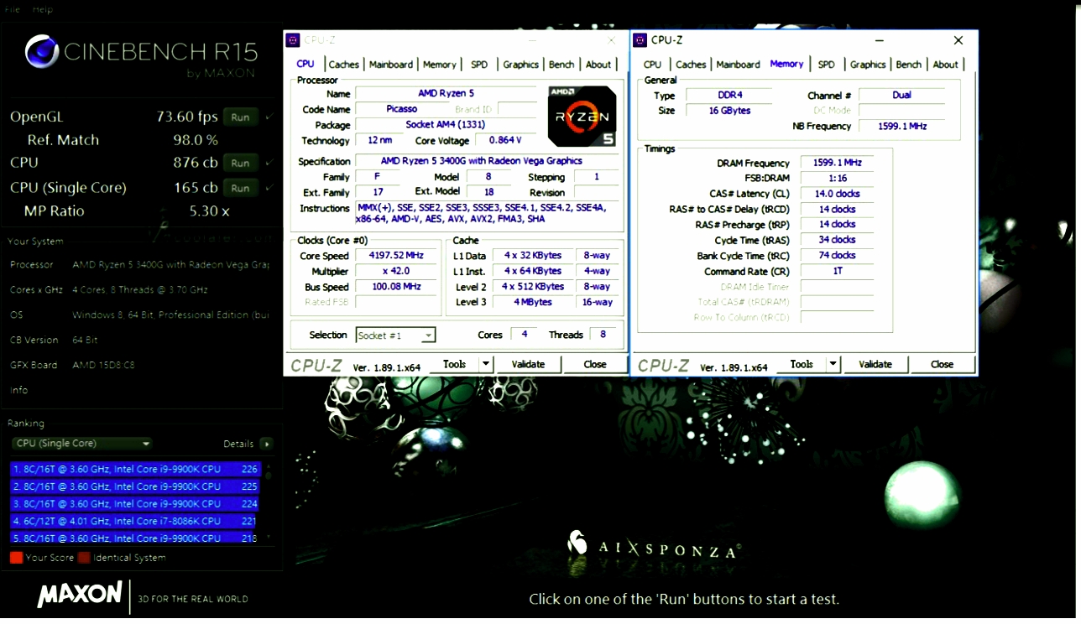This screenshot has width=1081, height=624.
Task: Switch to CPU tab in right CPU-Z window
Action: [x=652, y=65]
